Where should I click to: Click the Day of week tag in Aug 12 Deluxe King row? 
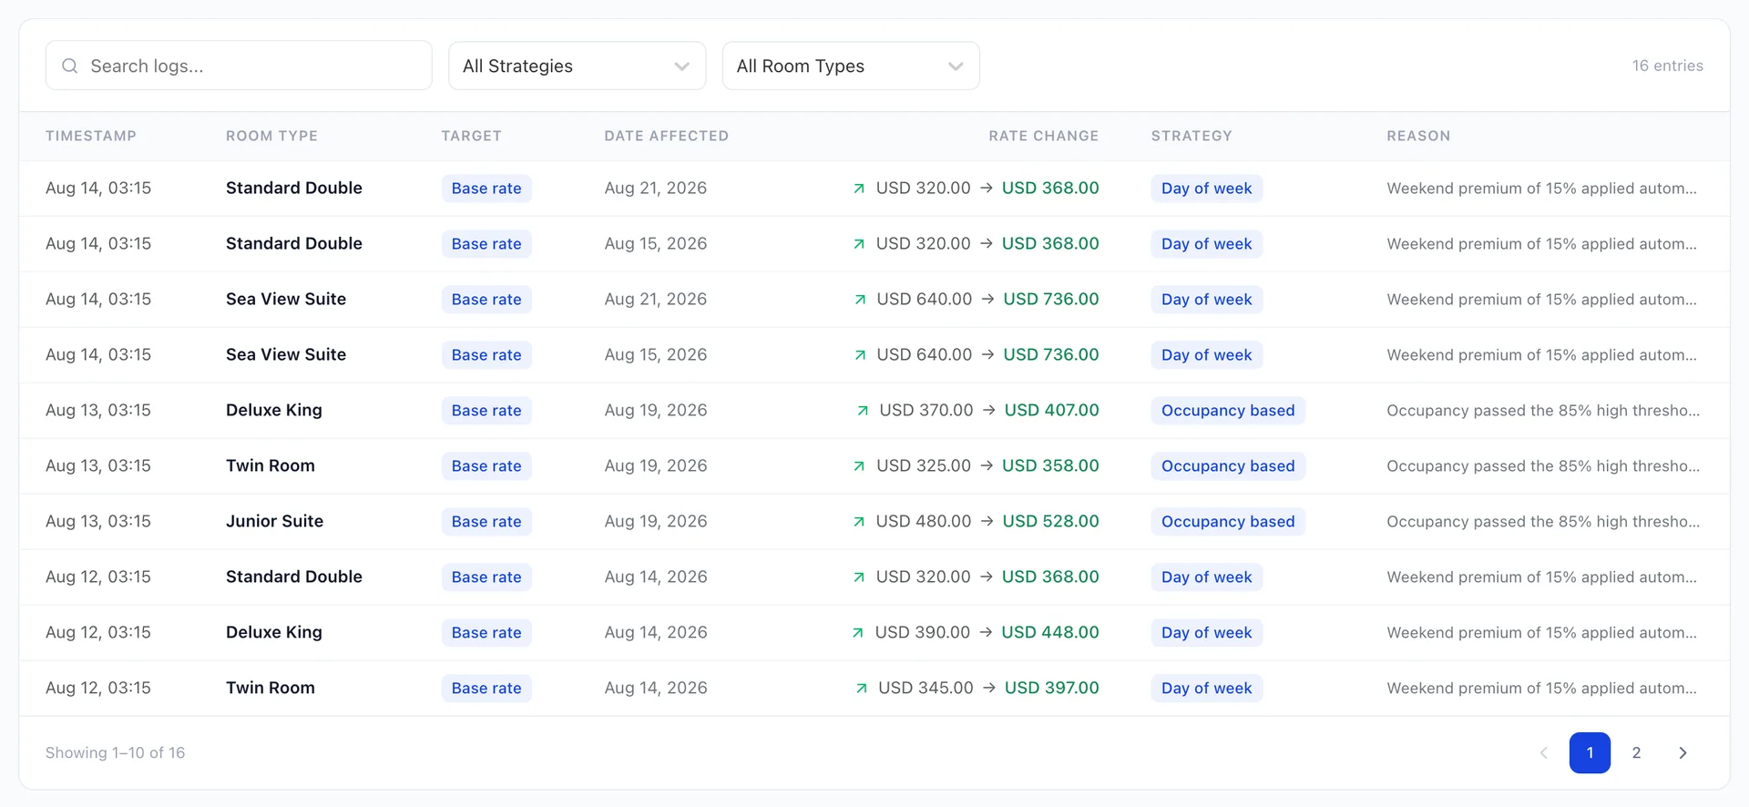1206,632
